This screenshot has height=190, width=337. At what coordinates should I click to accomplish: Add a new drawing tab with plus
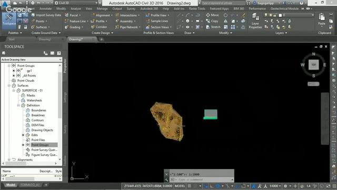[x=102, y=40]
